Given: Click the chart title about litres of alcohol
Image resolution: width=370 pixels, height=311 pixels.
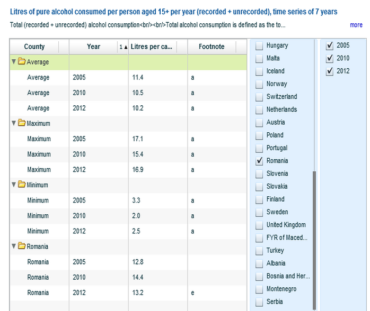Looking at the screenshot, I should point(173,12).
